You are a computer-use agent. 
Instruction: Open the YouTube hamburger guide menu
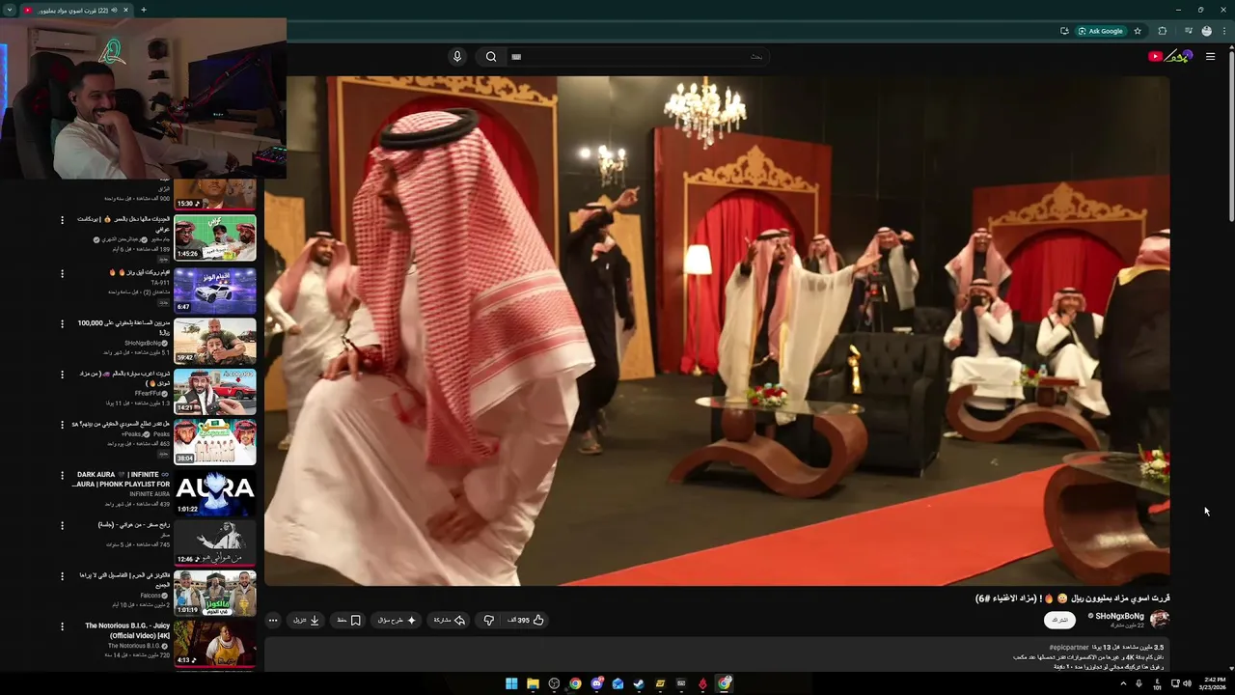(1210, 56)
